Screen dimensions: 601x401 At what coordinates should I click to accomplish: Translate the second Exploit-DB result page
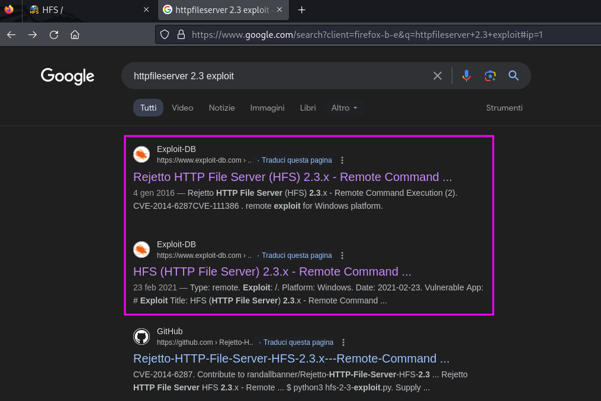click(297, 256)
